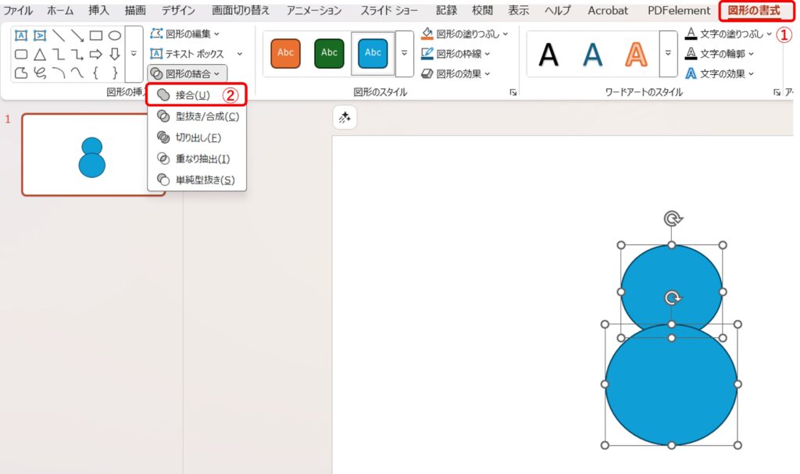Screen dimensions: 800x474
Task: Choose 接合 (Union) from merge shapes menu
Action: click(192, 95)
